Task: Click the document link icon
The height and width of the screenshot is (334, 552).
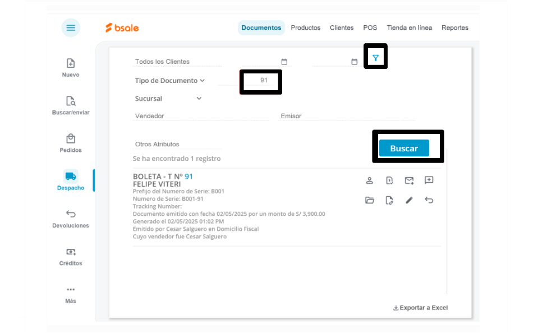Action: 389,201
